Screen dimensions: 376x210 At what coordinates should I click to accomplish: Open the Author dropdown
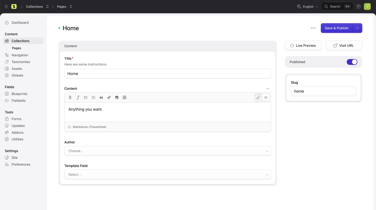coord(167,151)
